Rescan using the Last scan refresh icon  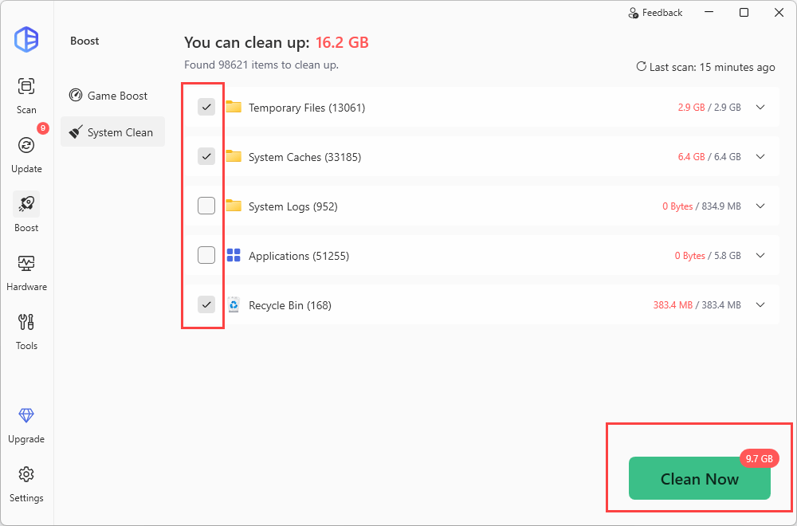click(x=641, y=67)
